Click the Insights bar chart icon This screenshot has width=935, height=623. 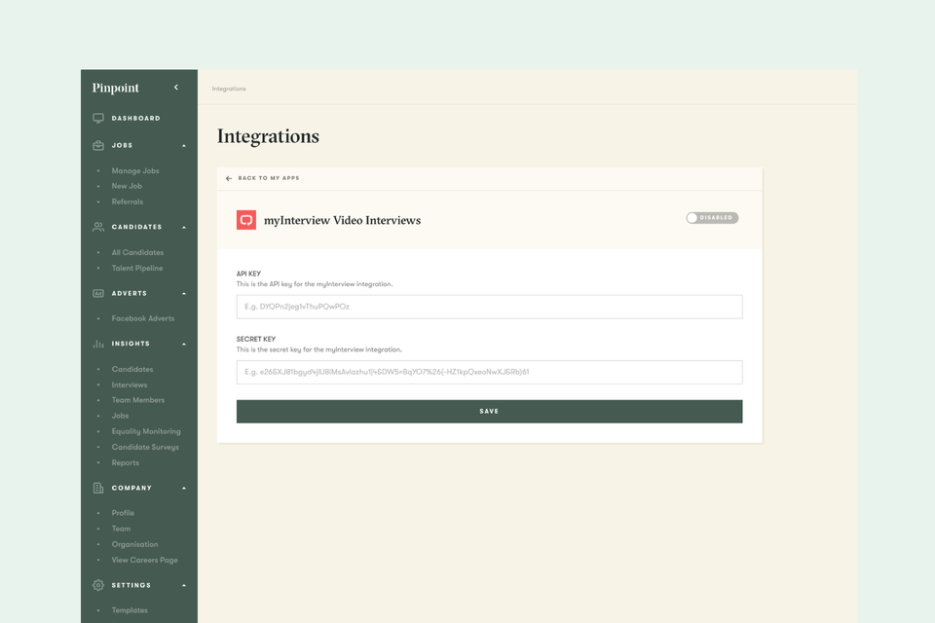(x=98, y=344)
